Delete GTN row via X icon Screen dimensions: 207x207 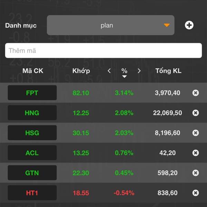196,173
